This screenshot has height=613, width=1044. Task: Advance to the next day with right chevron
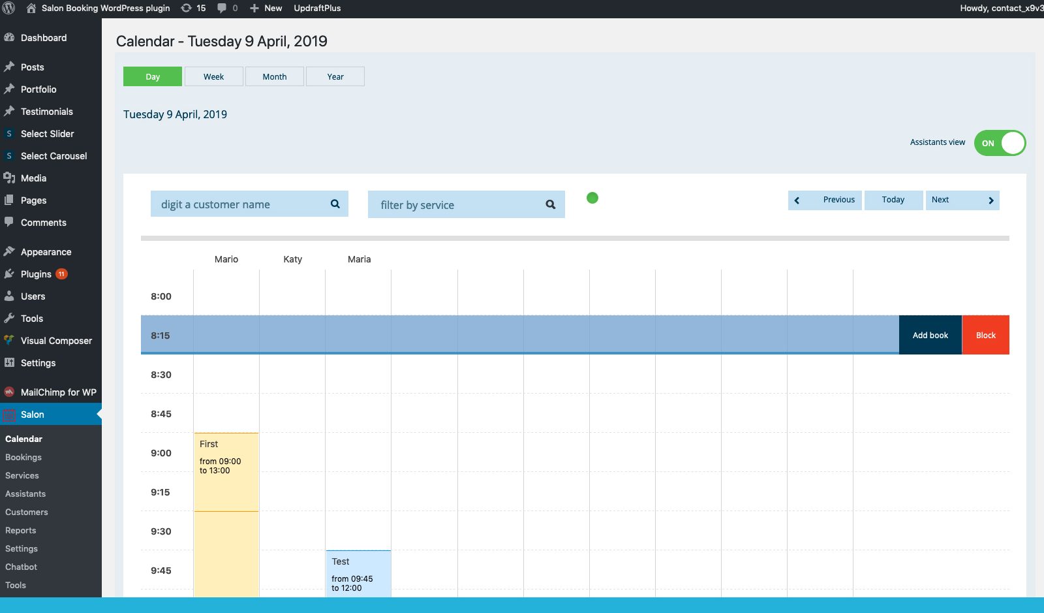(990, 200)
